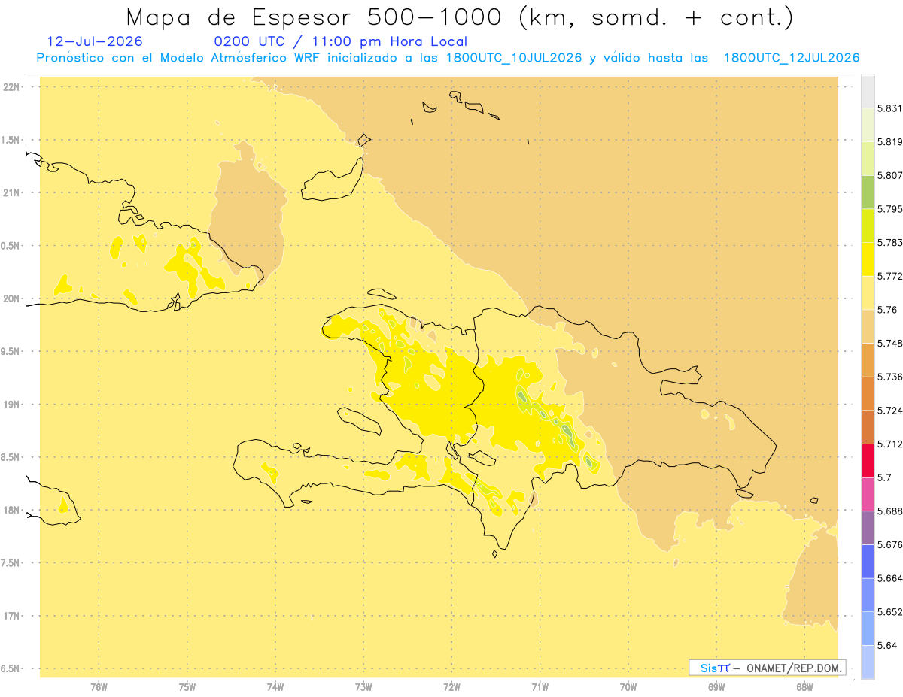
Task: Click the 68W longitude label
Action: (804, 687)
